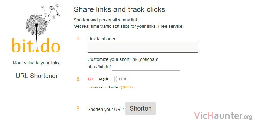Click the Shorten button
The height and width of the screenshot is (122, 255).
tap(141, 108)
